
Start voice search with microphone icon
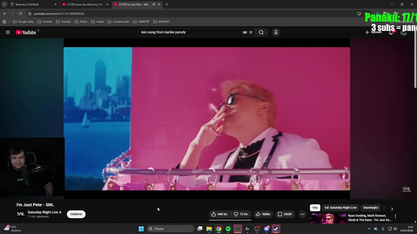tap(276, 32)
